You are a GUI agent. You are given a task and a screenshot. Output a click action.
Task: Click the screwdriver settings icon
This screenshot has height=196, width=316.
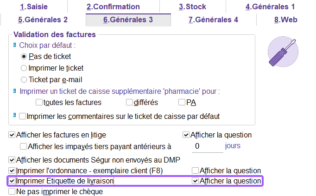click(283, 51)
